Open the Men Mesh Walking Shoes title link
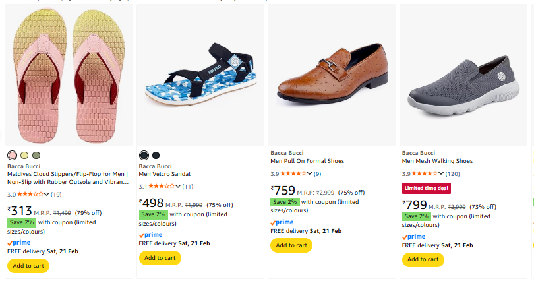The width and height of the screenshot is (534, 281). point(437,161)
